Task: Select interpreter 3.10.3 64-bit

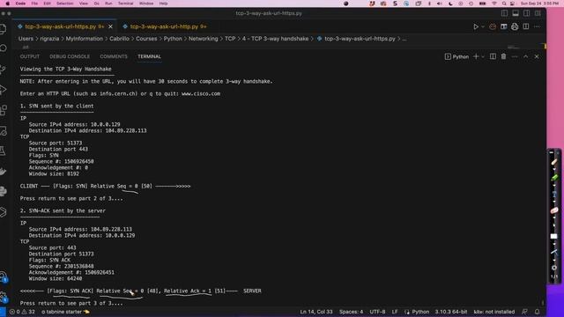Action: (451, 312)
